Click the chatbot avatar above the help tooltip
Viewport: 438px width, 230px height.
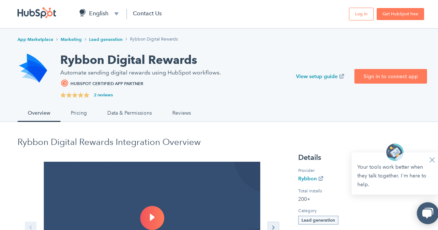[x=395, y=152]
